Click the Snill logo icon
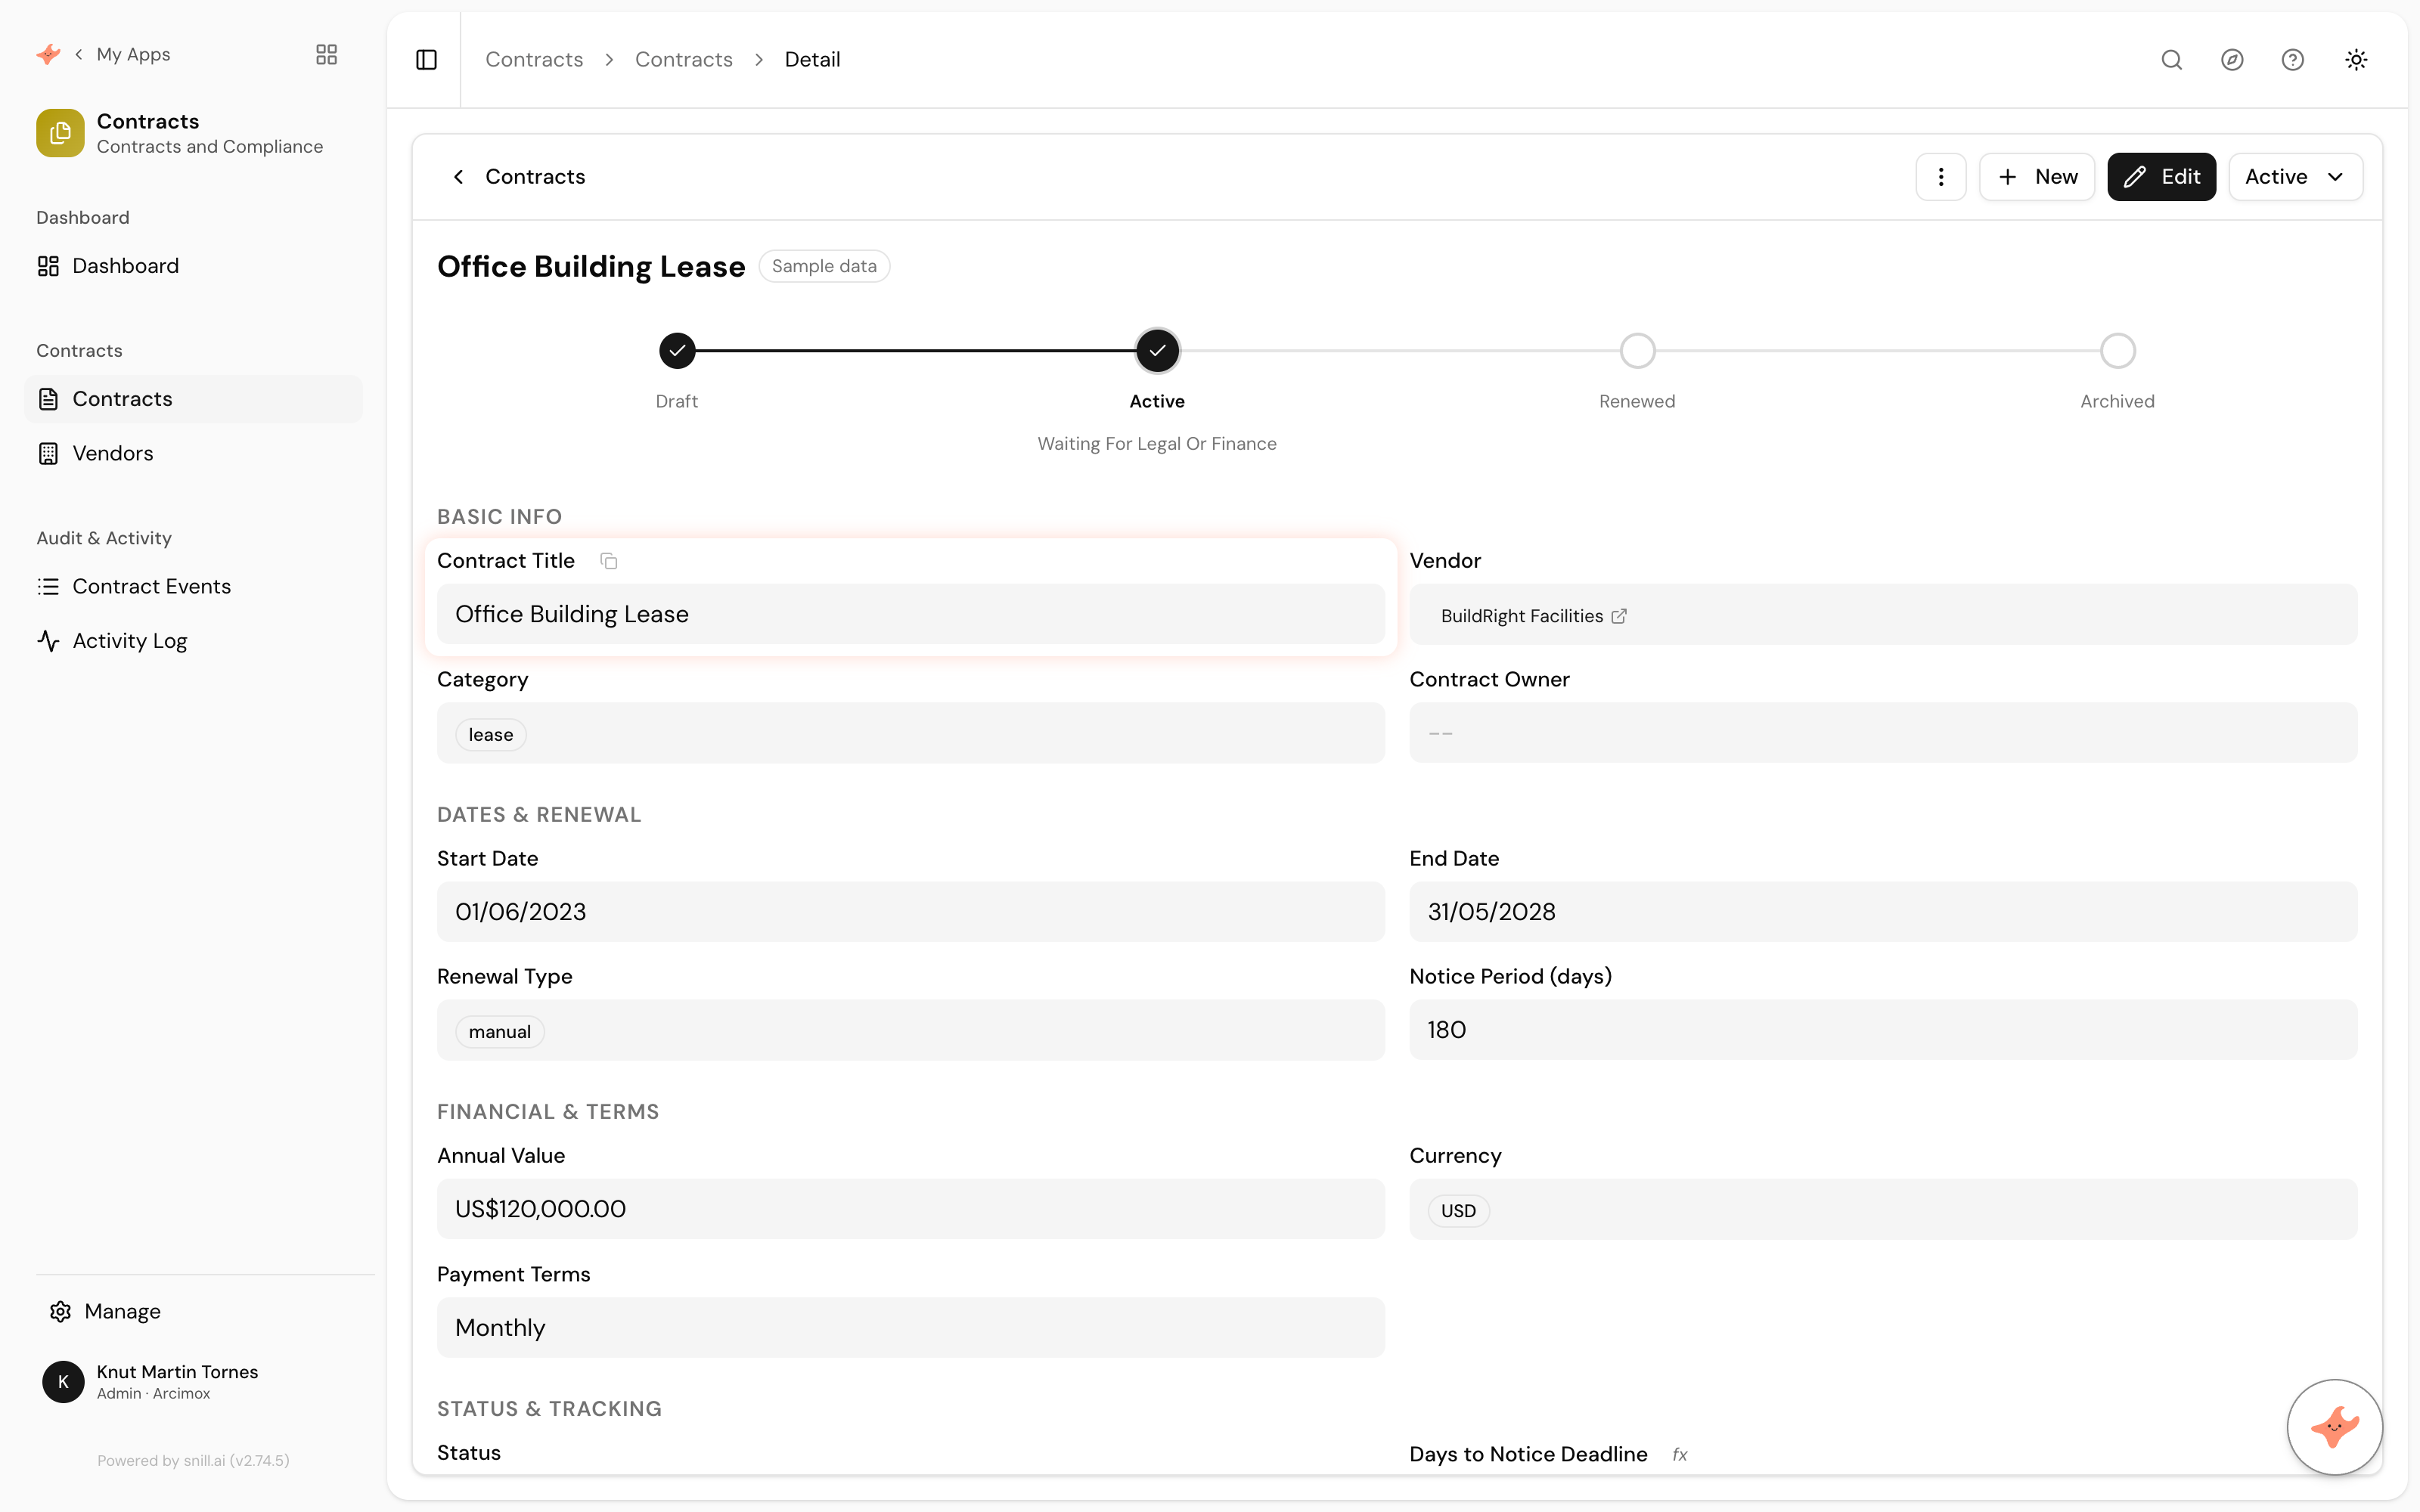2420x1512 pixels. coord(48,54)
